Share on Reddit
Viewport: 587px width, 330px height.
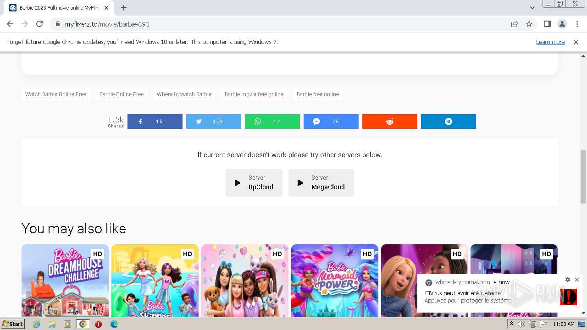[390, 121]
